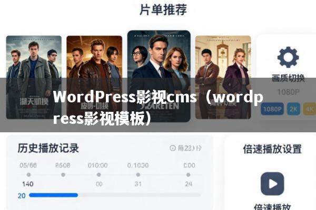
Task: Click the WordPress影视cms banner title
Action: click(x=158, y=108)
